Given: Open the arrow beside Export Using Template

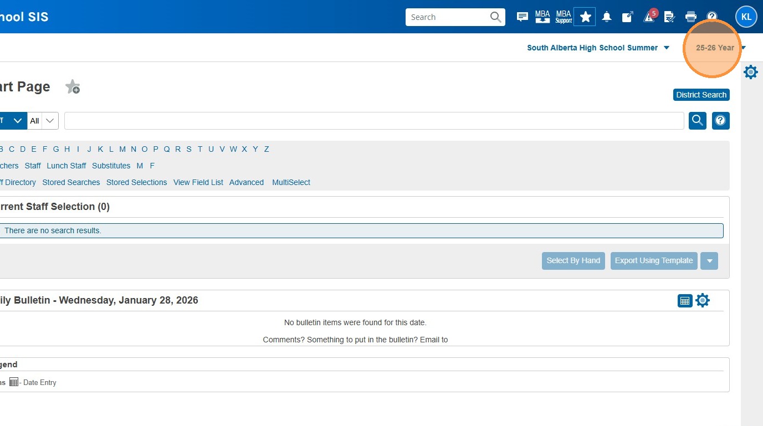Looking at the screenshot, I should [709, 261].
